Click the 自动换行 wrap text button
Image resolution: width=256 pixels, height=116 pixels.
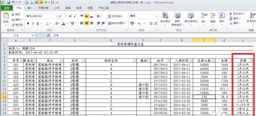[115, 16]
